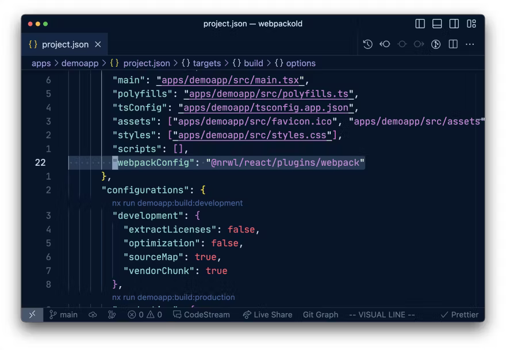
Task: Toggle the primary side bar layout icon
Action: pyautogui.click(x=420, y=24)
